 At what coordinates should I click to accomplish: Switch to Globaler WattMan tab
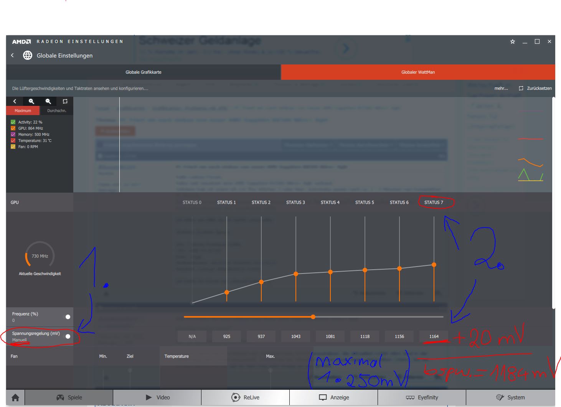(x=418, y=72)
